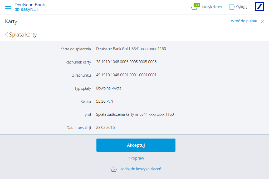Click the Rachunek karty label
This screenshot has height=180, width=269.
pos(78,62)
